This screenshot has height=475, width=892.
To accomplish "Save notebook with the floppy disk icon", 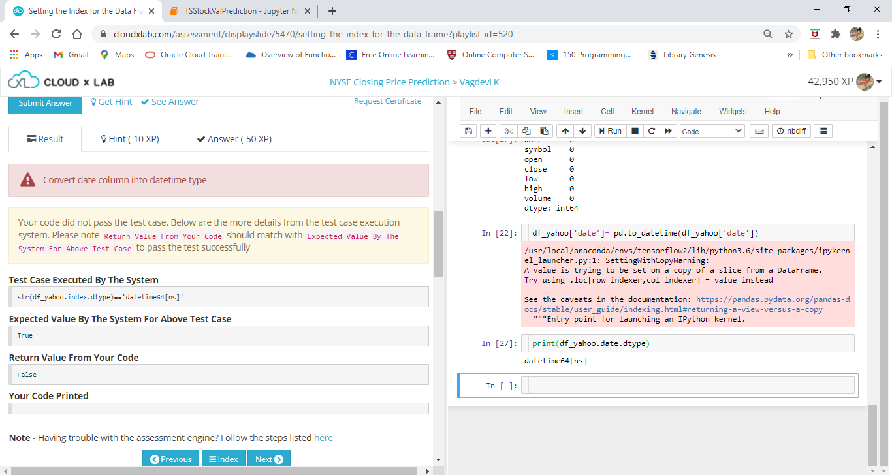I will (x=468, y=131).
